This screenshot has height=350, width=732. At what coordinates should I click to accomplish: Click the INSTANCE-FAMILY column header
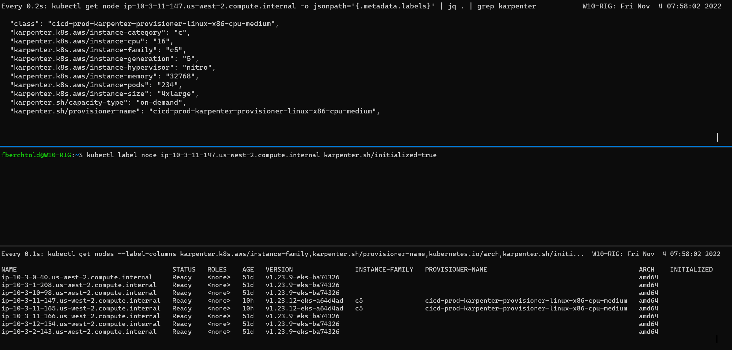point(384,269)
